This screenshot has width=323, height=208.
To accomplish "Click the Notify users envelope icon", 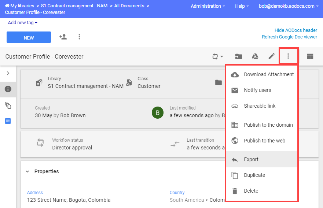I will (235, 90).
